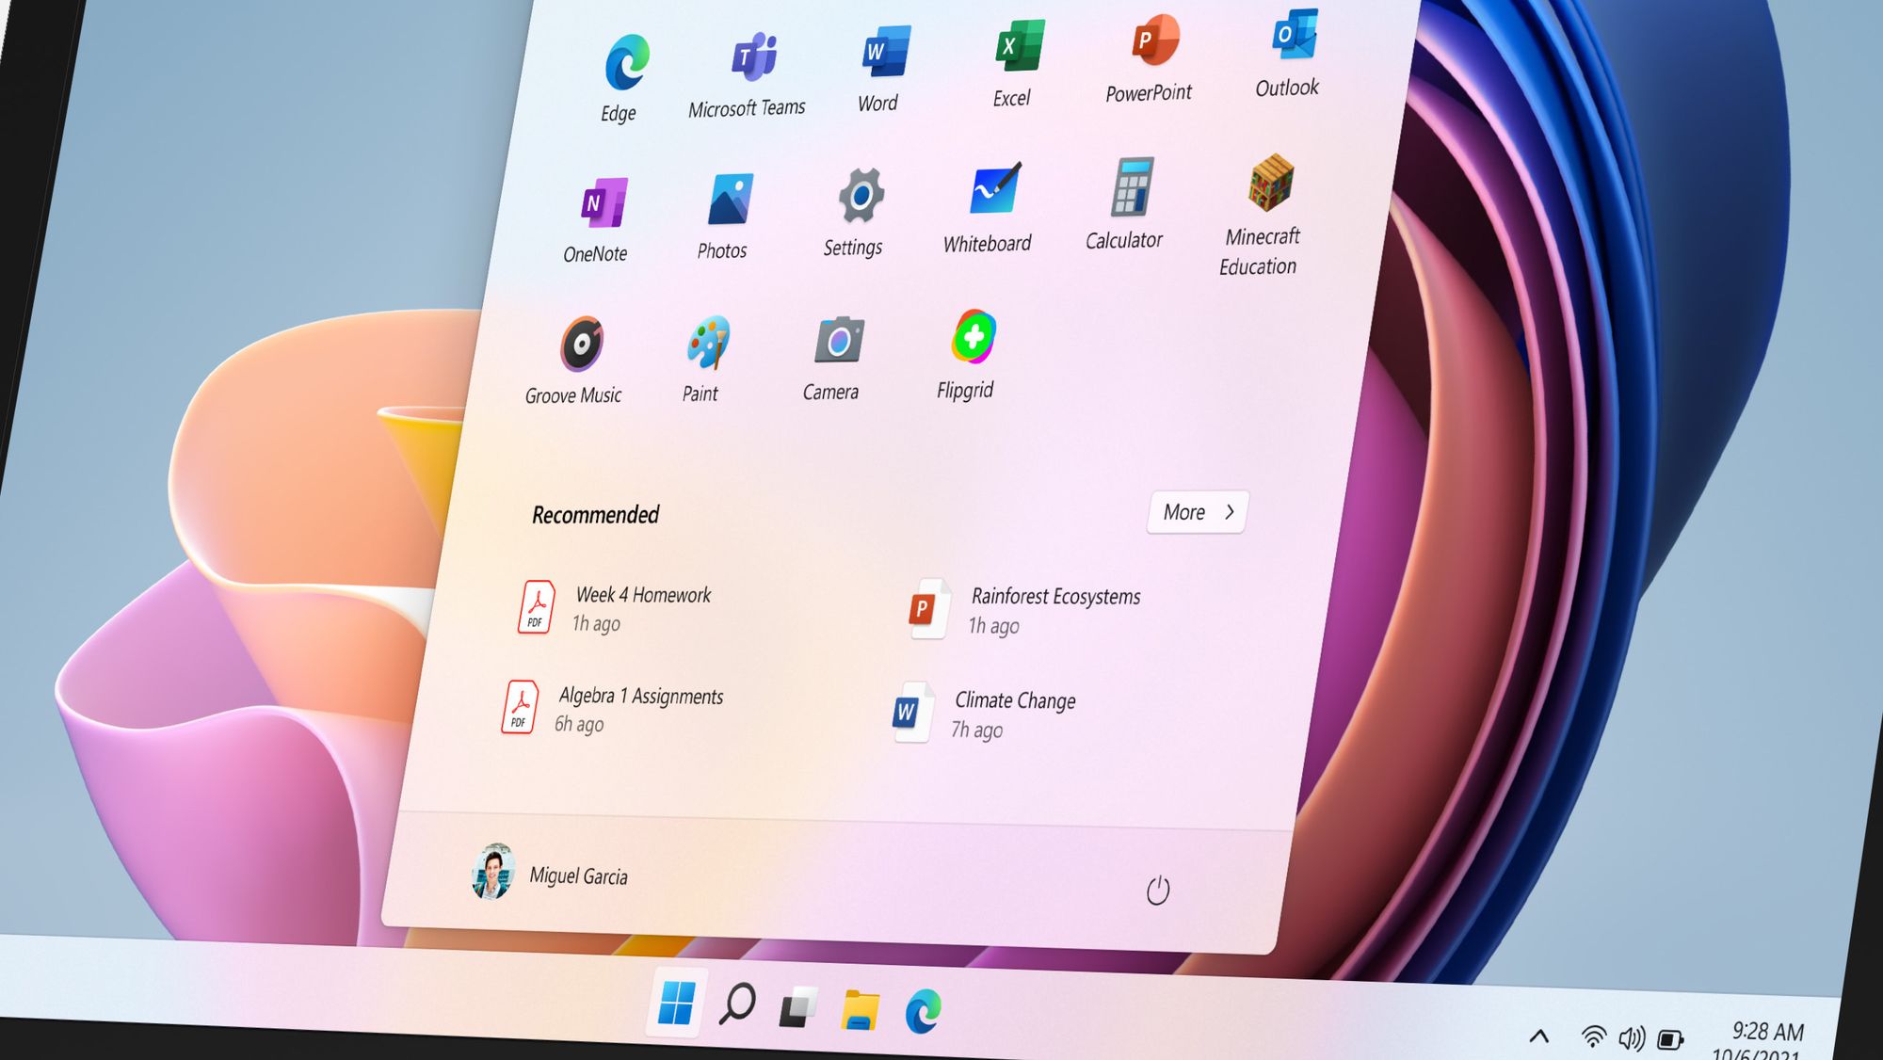Open the Camera app

(838, 340)
